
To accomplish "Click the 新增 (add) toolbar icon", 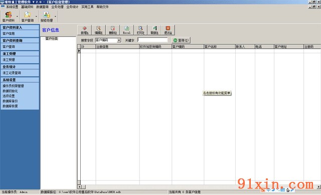I will (85, 30).
